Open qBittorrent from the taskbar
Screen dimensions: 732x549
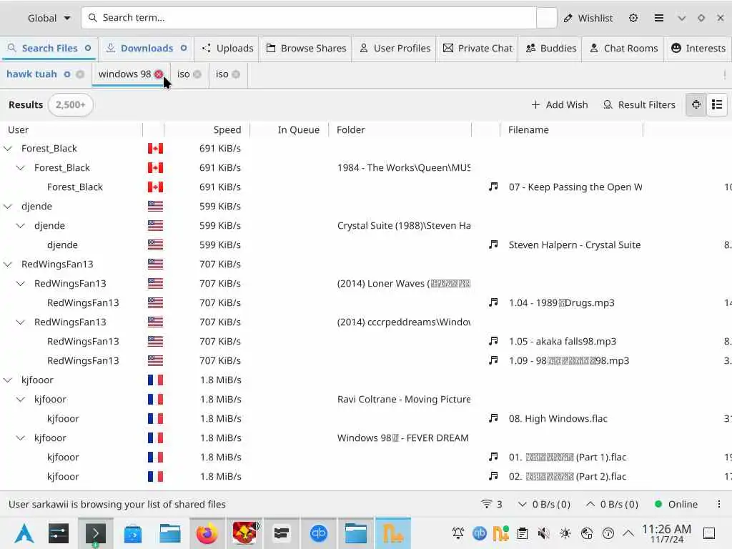click(x=318, y=533)
